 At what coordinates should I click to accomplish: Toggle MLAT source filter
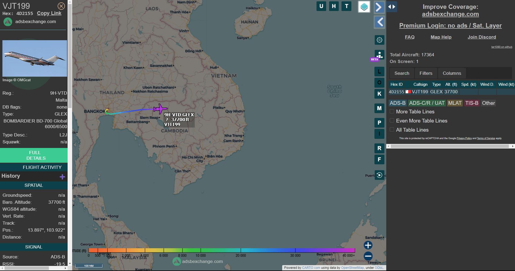455,103
